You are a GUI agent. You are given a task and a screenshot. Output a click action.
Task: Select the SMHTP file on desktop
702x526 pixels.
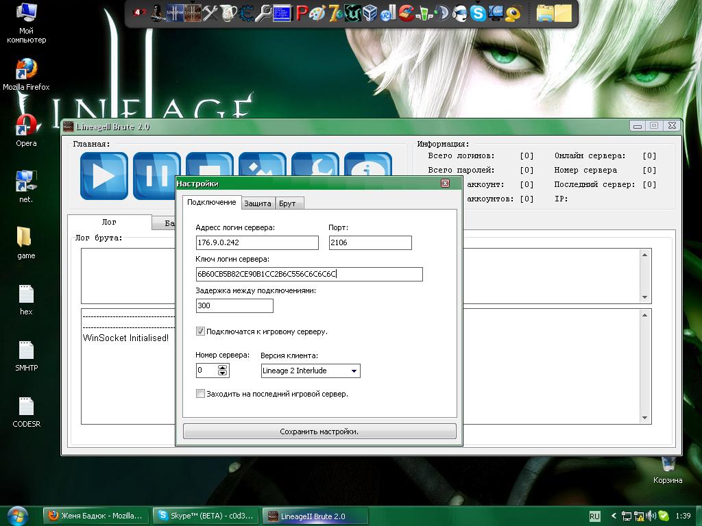[27, 355]
